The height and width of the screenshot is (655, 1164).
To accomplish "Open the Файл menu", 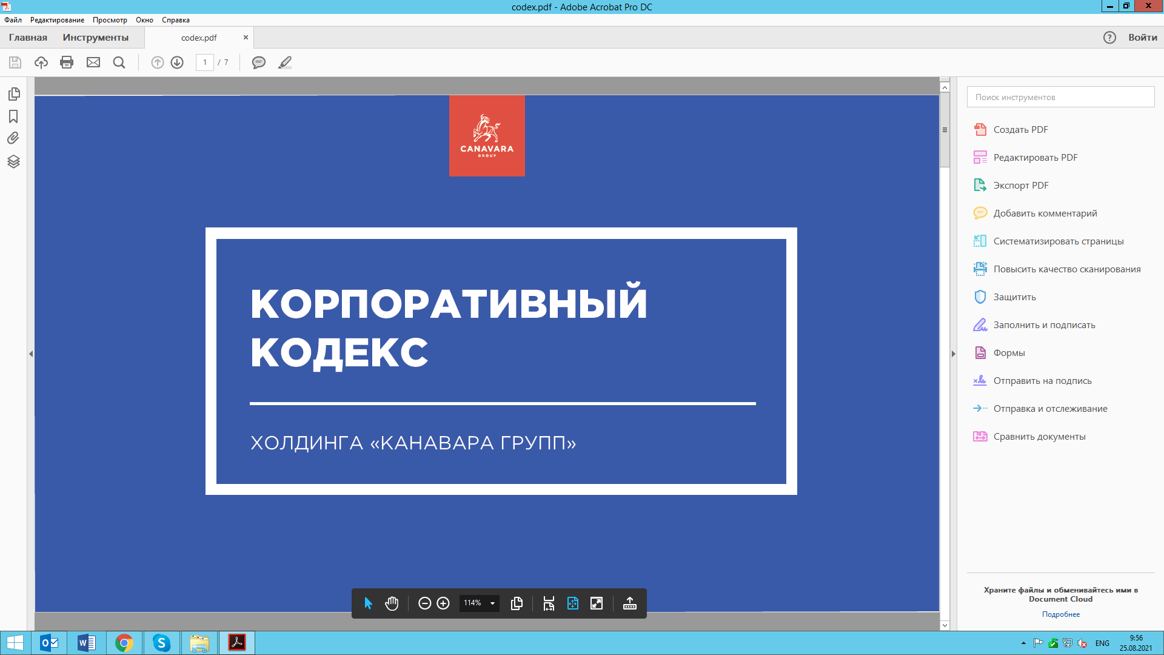I will click(13, 20).
